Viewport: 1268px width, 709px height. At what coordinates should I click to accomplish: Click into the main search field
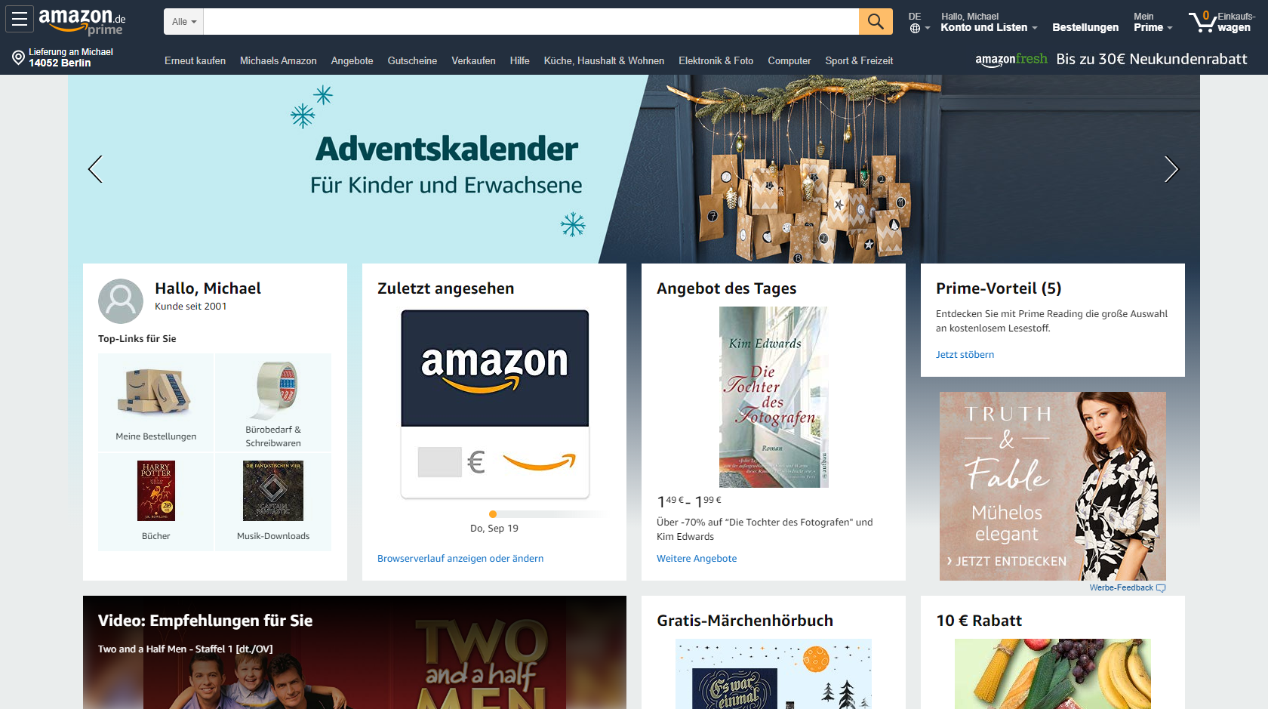click(x=531, y=21)
